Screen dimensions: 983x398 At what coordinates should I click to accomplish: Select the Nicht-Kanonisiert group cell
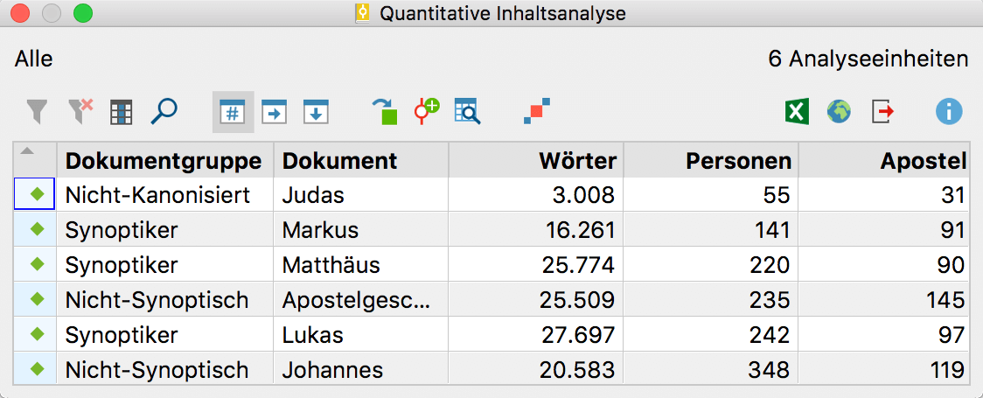(x=165, y=195)
